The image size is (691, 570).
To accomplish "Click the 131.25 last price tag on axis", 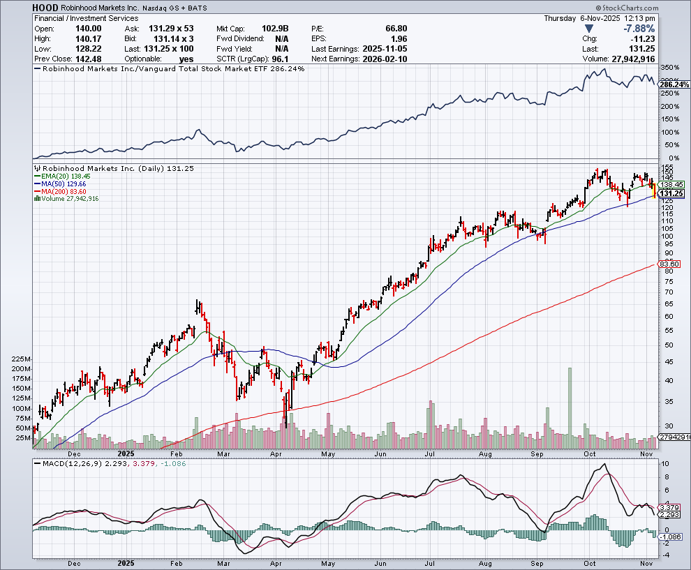I will pyautogui.click(x=670, y=194).
